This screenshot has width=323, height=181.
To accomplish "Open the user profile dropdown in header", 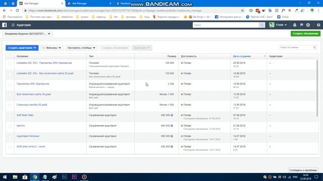I will coord(278,25).
